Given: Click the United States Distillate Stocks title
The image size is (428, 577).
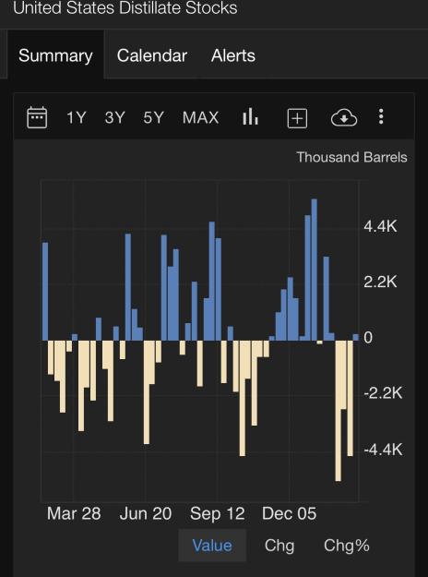Looking at the screenshot, I should coord(125,7).
